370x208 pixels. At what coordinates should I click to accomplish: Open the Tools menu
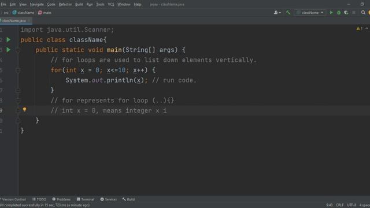[x=100, y=4]
